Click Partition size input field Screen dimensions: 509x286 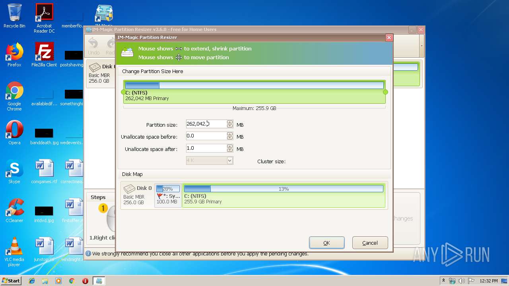click(206, 124)
